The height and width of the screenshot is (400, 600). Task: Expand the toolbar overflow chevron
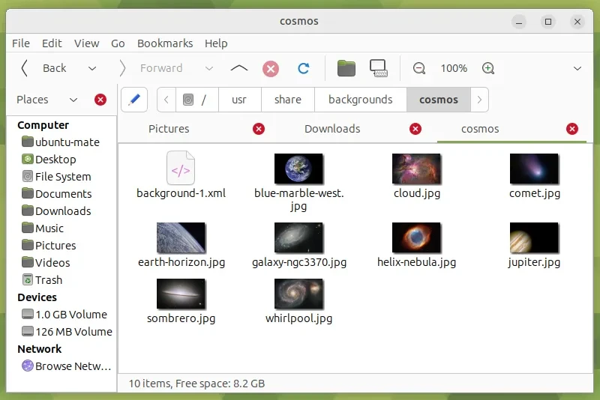pyautogui.click(x=577, y=68)
